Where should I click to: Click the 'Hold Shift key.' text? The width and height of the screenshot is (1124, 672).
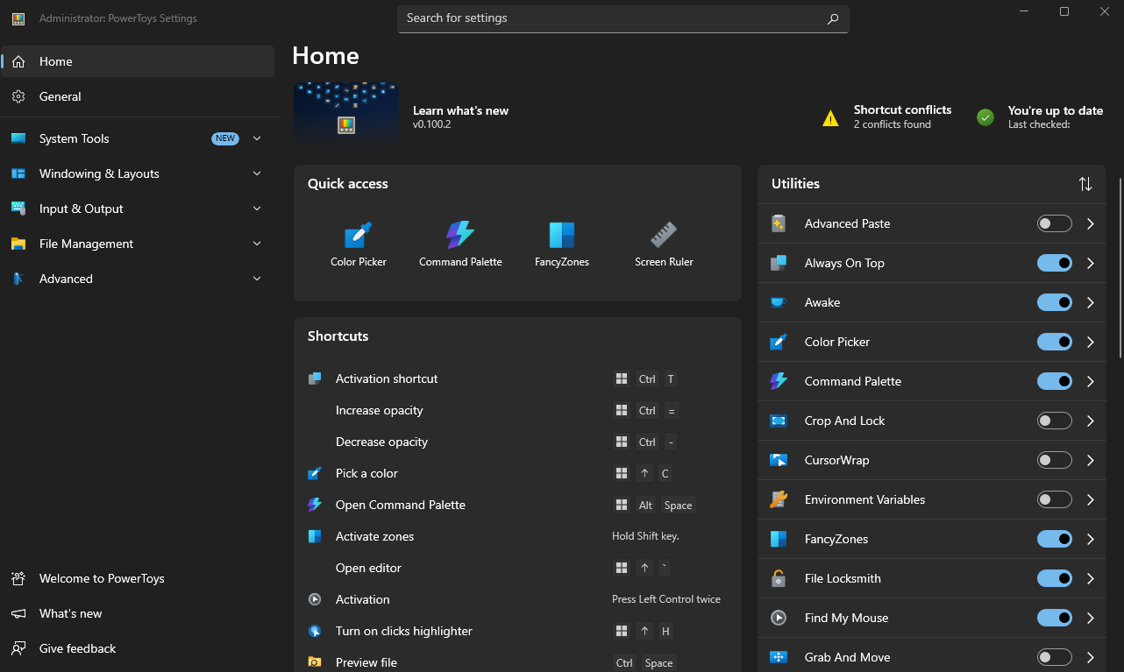click(645, 536)
